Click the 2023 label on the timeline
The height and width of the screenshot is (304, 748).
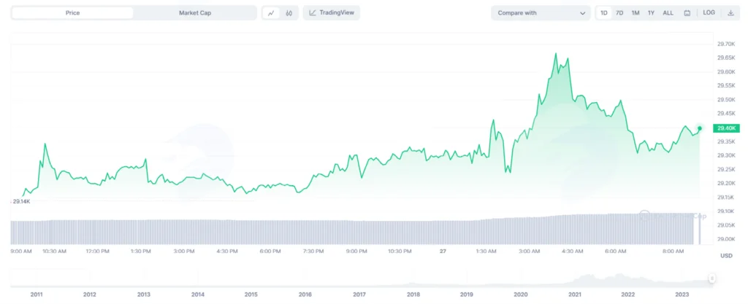tap(682, 295)
